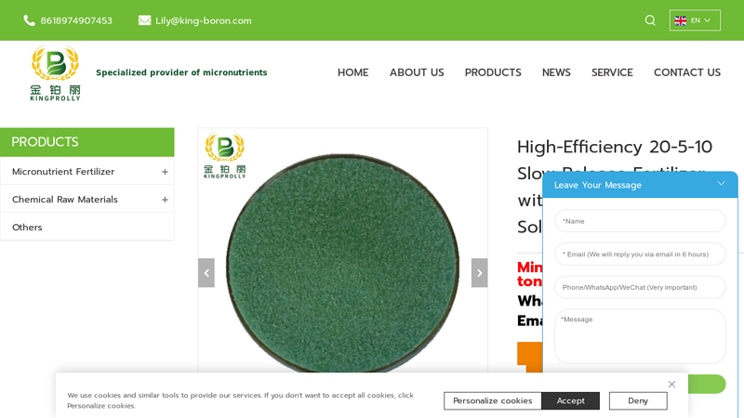Deny cookies
The width and height of the screenshot is (744, 418).
[637, 400]
